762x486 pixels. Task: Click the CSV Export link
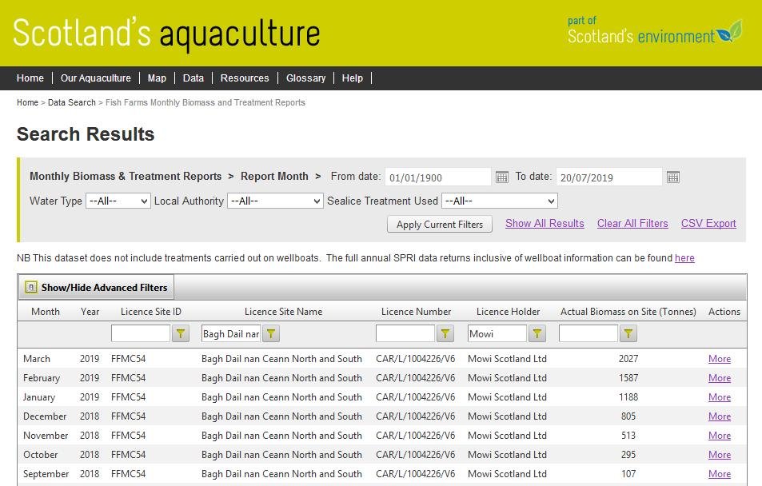708,224
